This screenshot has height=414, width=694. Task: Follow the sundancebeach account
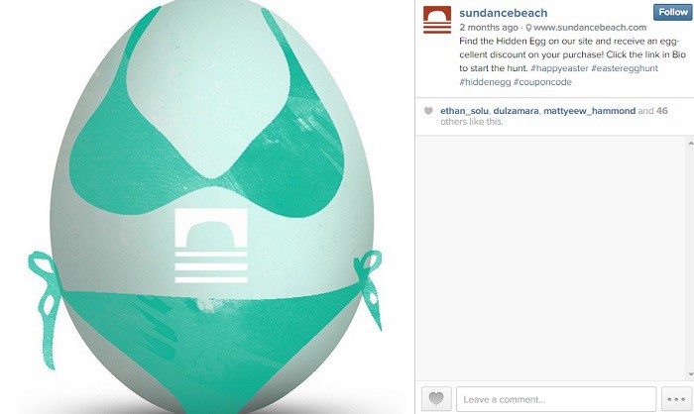[672, 13]
